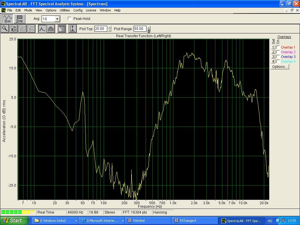The height and width of the screenshot is (225, 300).
Task: Switch to line graph plot style
Action: 42,29
